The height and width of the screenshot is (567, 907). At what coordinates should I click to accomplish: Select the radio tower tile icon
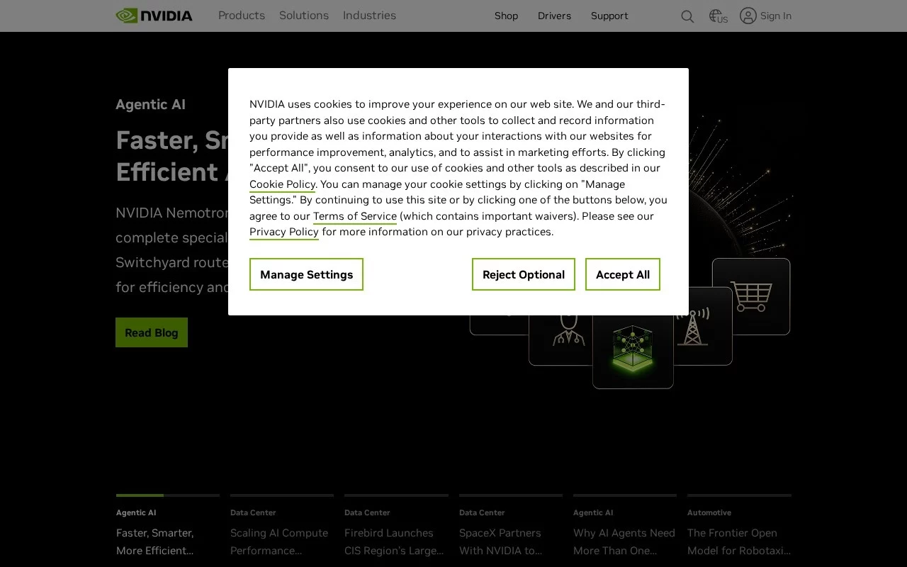pos(694,326)
